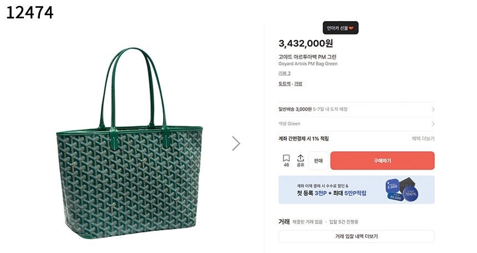
Task: Click the 3,432,000원 price text
Action: (306, 43)
